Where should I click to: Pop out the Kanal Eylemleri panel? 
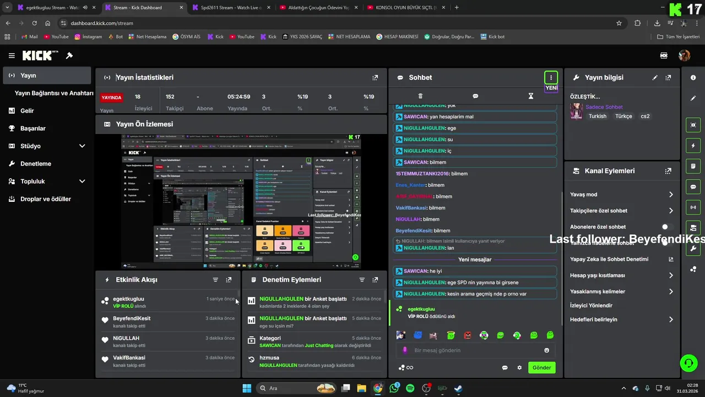coord(668,171)
